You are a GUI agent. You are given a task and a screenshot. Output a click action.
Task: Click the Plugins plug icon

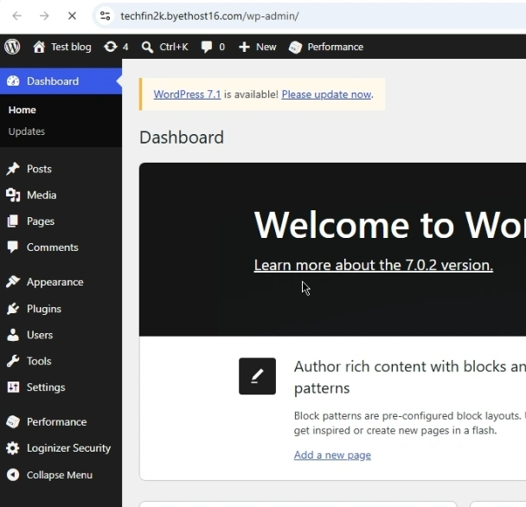[13, 309]
